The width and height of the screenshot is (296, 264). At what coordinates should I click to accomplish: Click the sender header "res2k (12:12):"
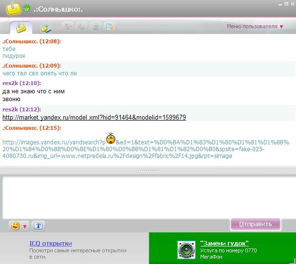pyautogui.click(x=22, y=109)
